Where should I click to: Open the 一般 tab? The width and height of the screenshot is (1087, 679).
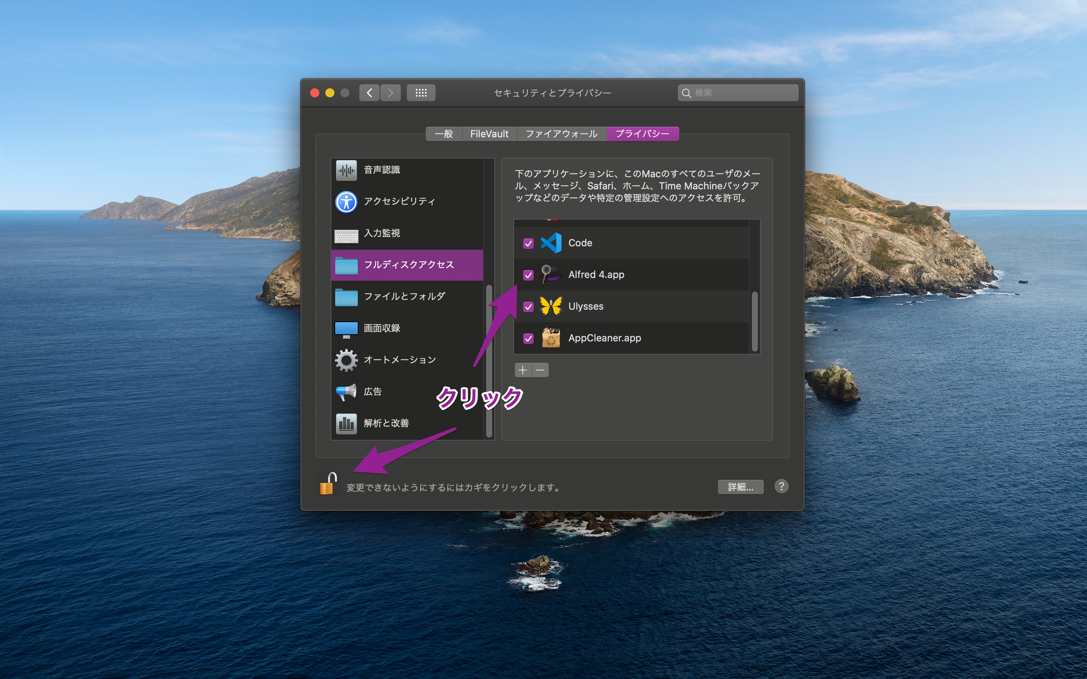[444, 134]
